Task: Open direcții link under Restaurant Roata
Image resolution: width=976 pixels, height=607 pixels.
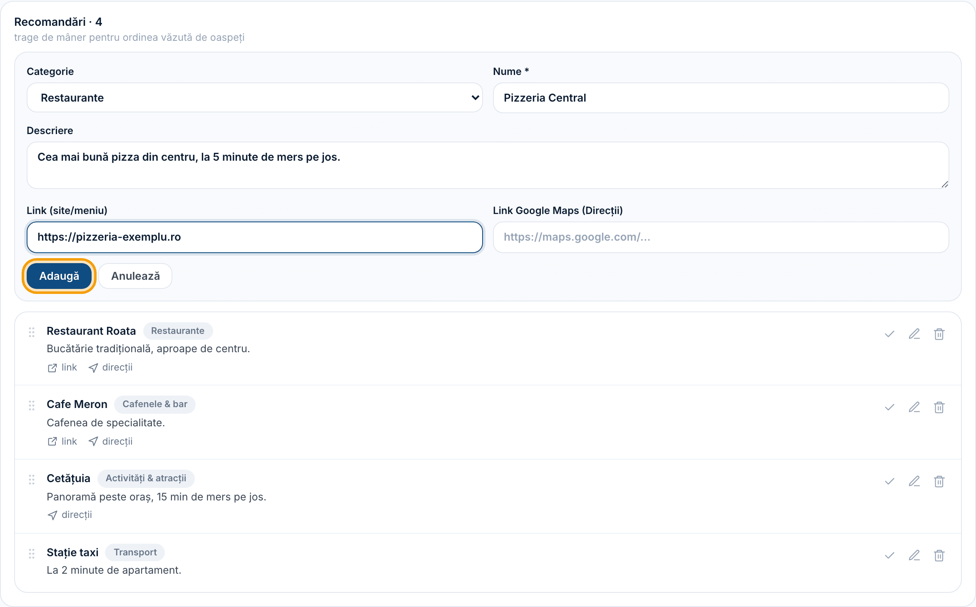Action: 110,368
